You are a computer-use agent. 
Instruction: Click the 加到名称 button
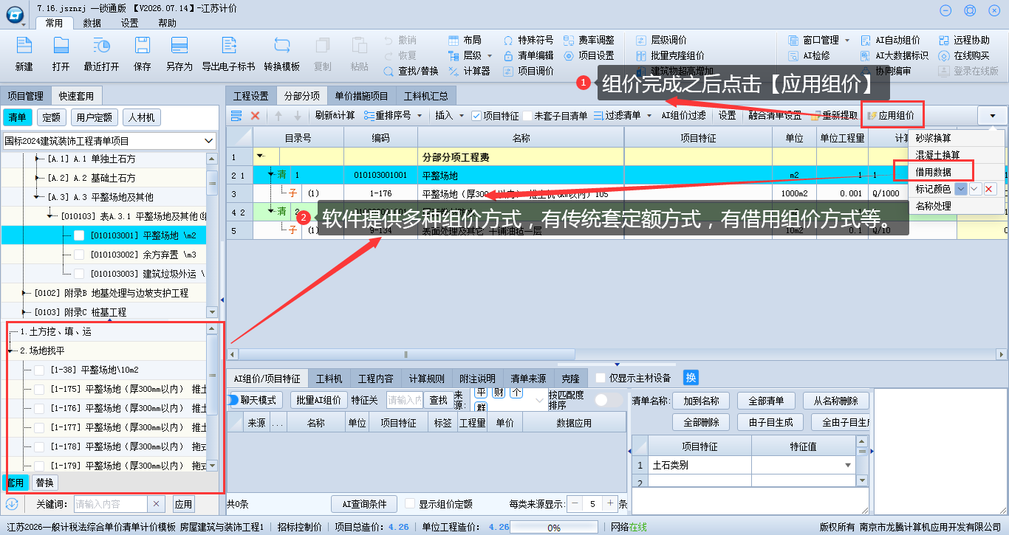701,401
